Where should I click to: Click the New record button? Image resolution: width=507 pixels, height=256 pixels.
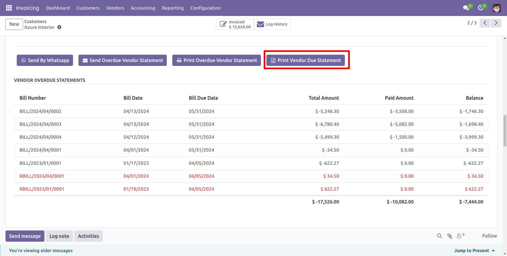14,24
